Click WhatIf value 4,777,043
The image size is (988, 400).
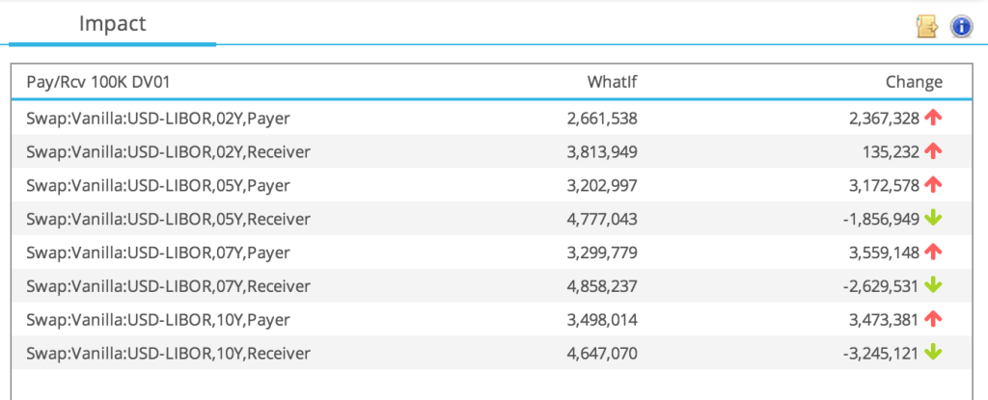click(602, 219)
